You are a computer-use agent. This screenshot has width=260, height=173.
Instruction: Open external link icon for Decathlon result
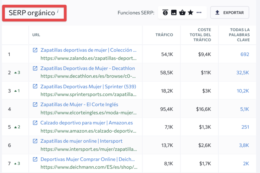[35, 68]
